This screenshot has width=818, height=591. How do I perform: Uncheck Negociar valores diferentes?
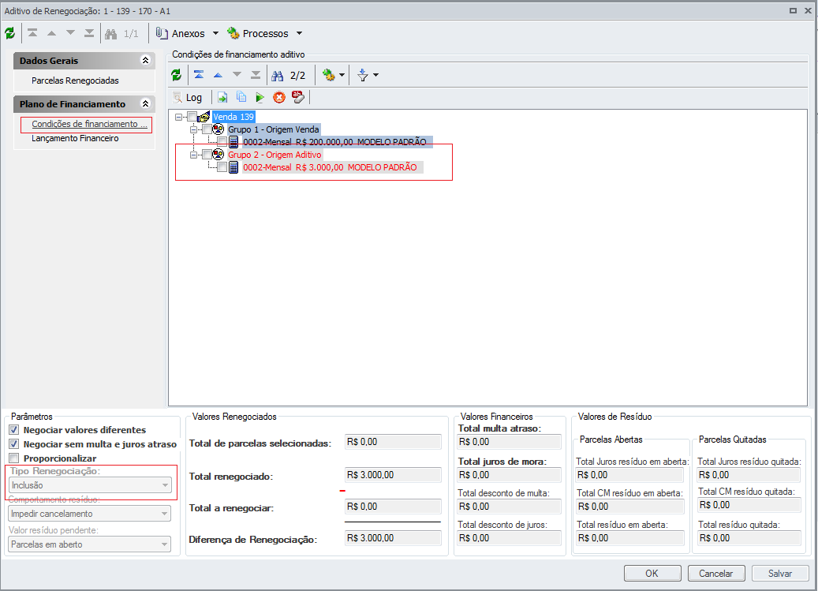14,430
